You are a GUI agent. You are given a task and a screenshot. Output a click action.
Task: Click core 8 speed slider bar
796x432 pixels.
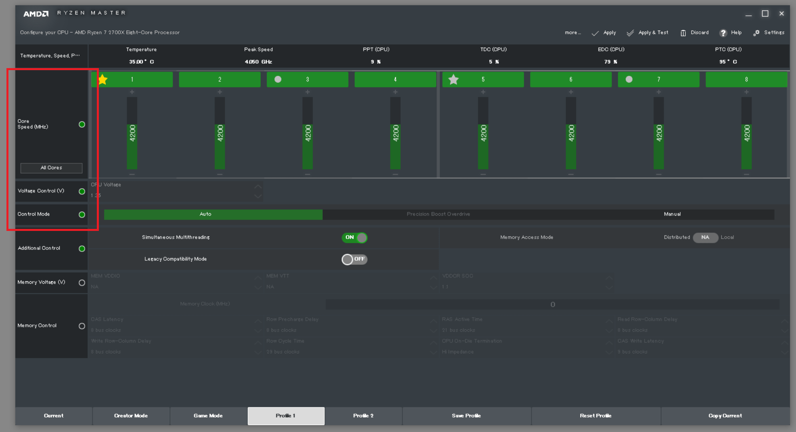tap(746, 133)
